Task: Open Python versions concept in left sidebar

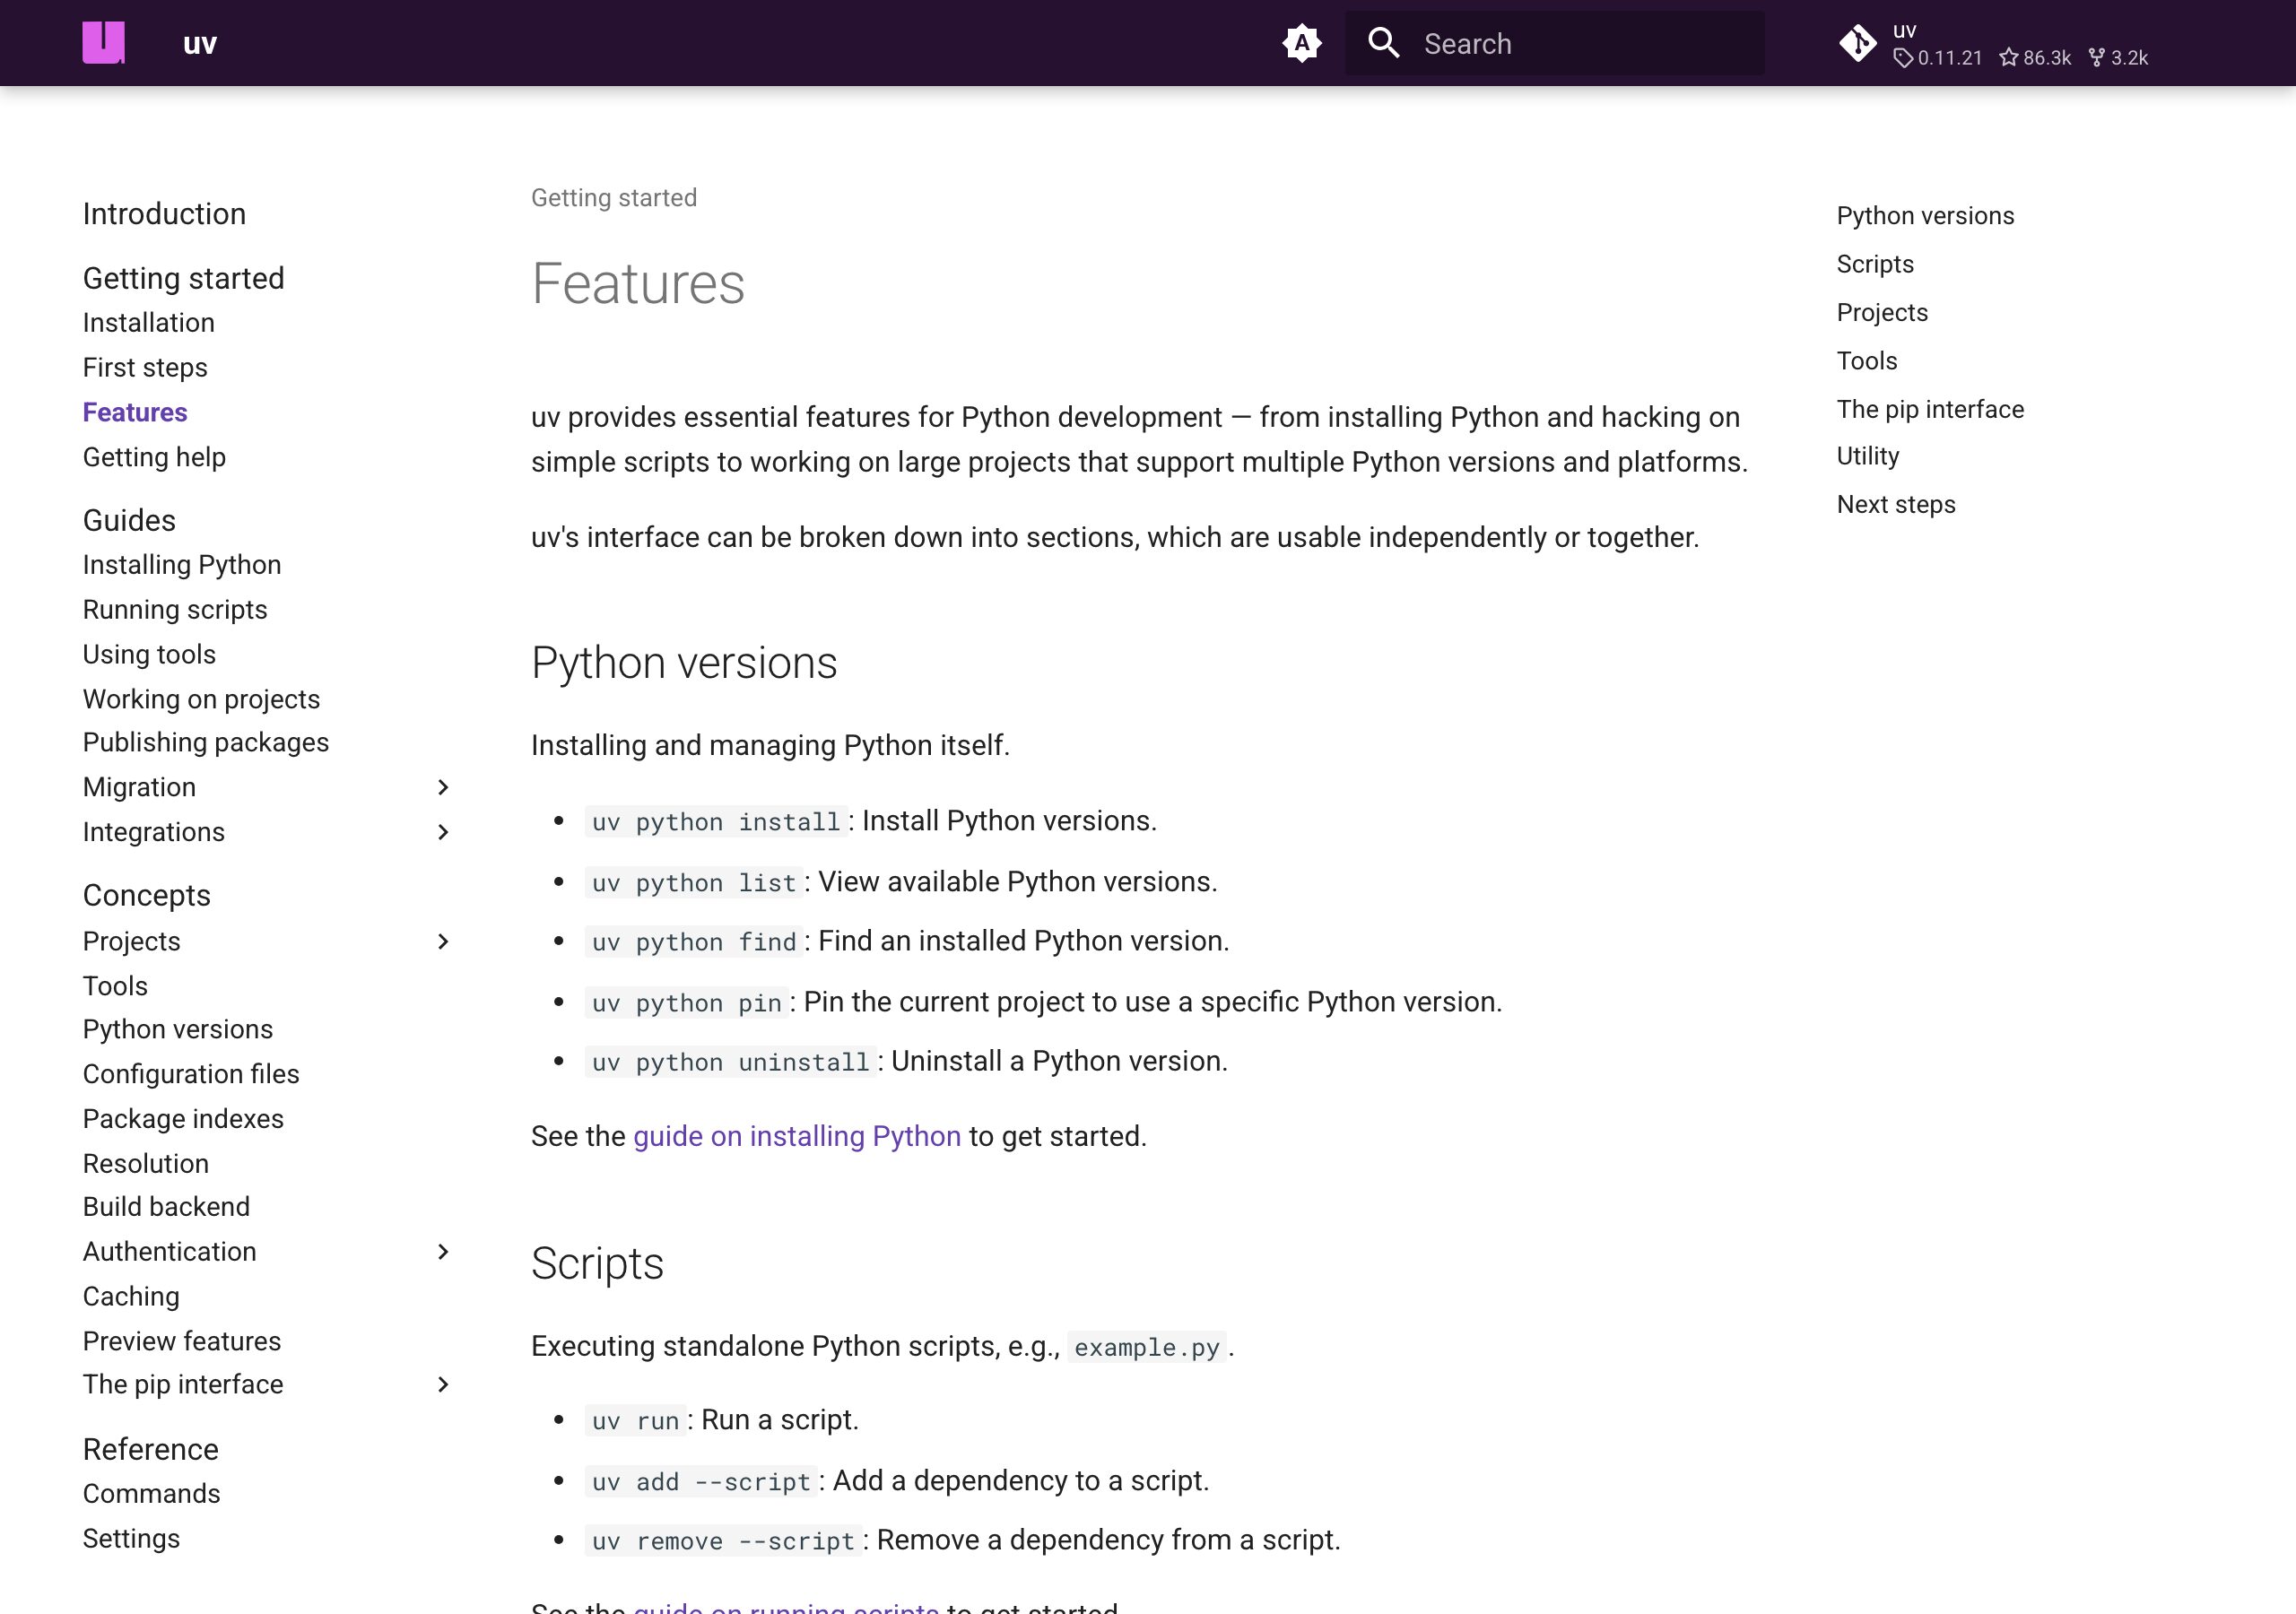Action: click(178, 1030)
